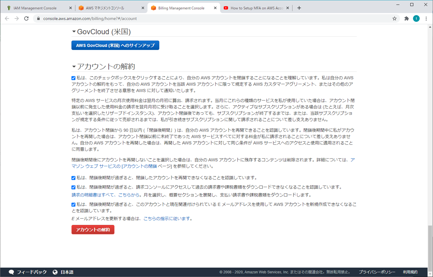This screenshot has height=277, width=433.
Task: Click the scrollbar up arrow
Action: [430, 27]
